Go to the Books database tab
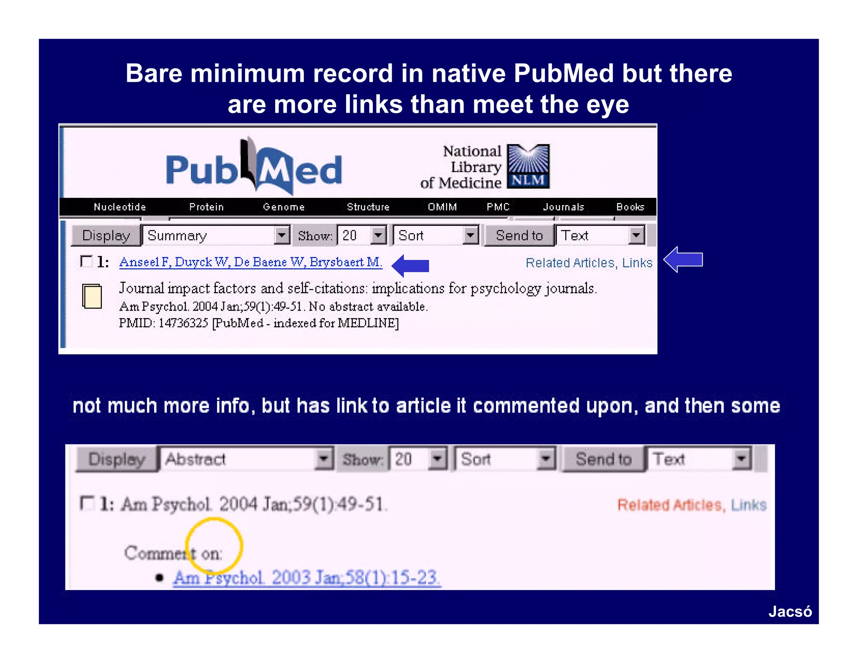The width and height of the screenshot is (858, 663). [631, 207]
